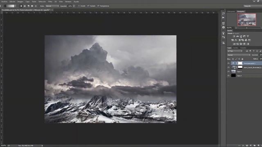
Task: Open the Filtro menu
Action: 50,2
